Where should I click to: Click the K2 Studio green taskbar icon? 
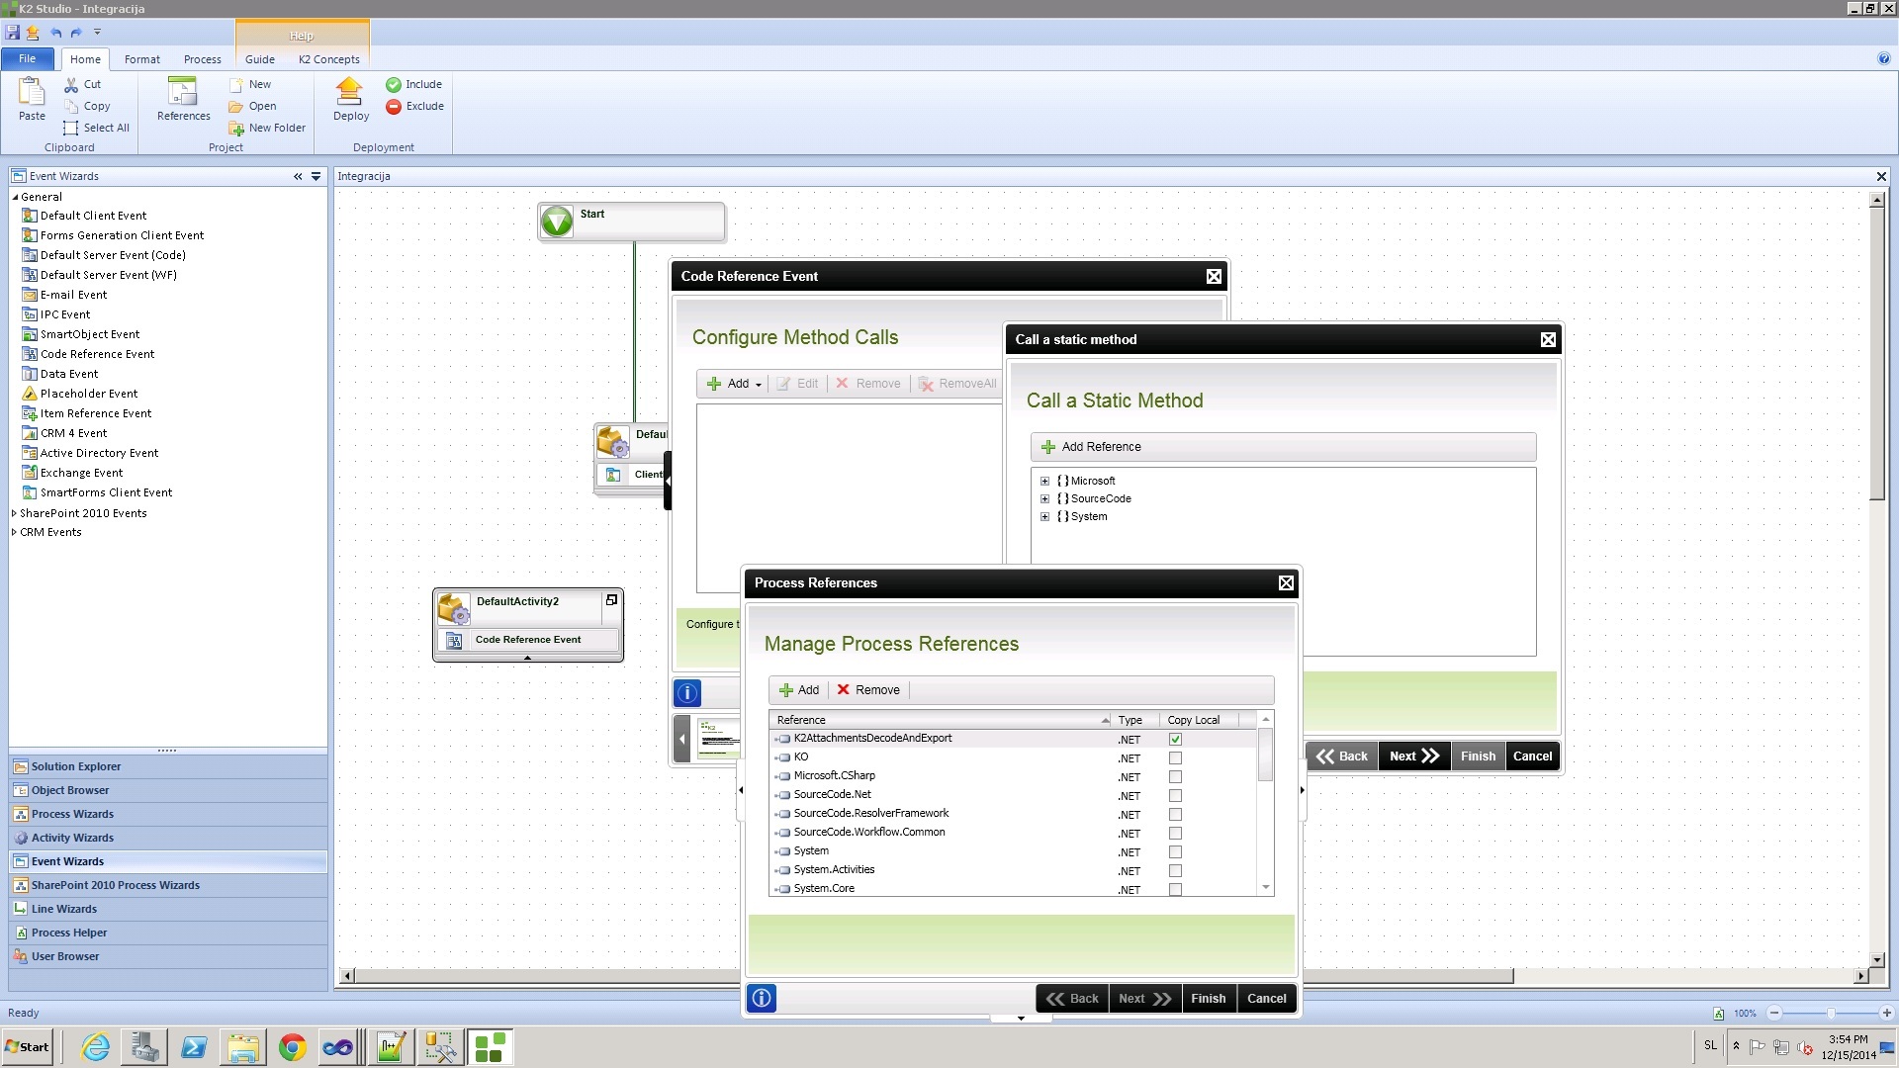pos(490,1047)
